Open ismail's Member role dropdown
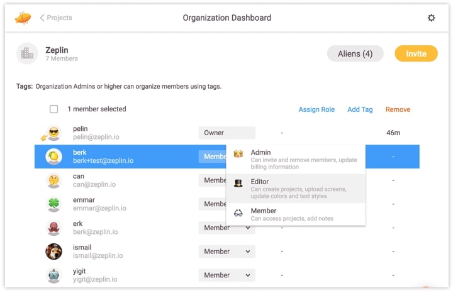The height and width of the screenshot is (293, 453). pyautogui.click(x=226, y=252)
